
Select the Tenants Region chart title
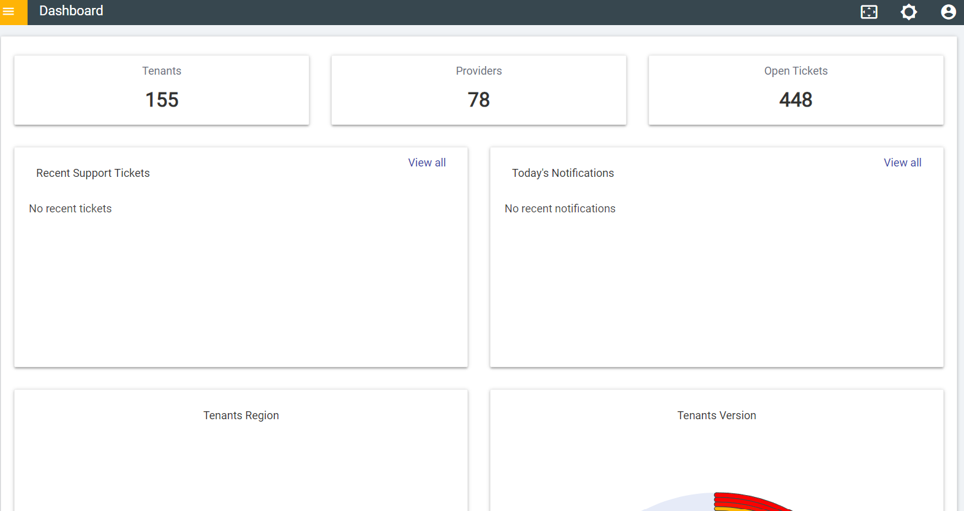(241, 416)
